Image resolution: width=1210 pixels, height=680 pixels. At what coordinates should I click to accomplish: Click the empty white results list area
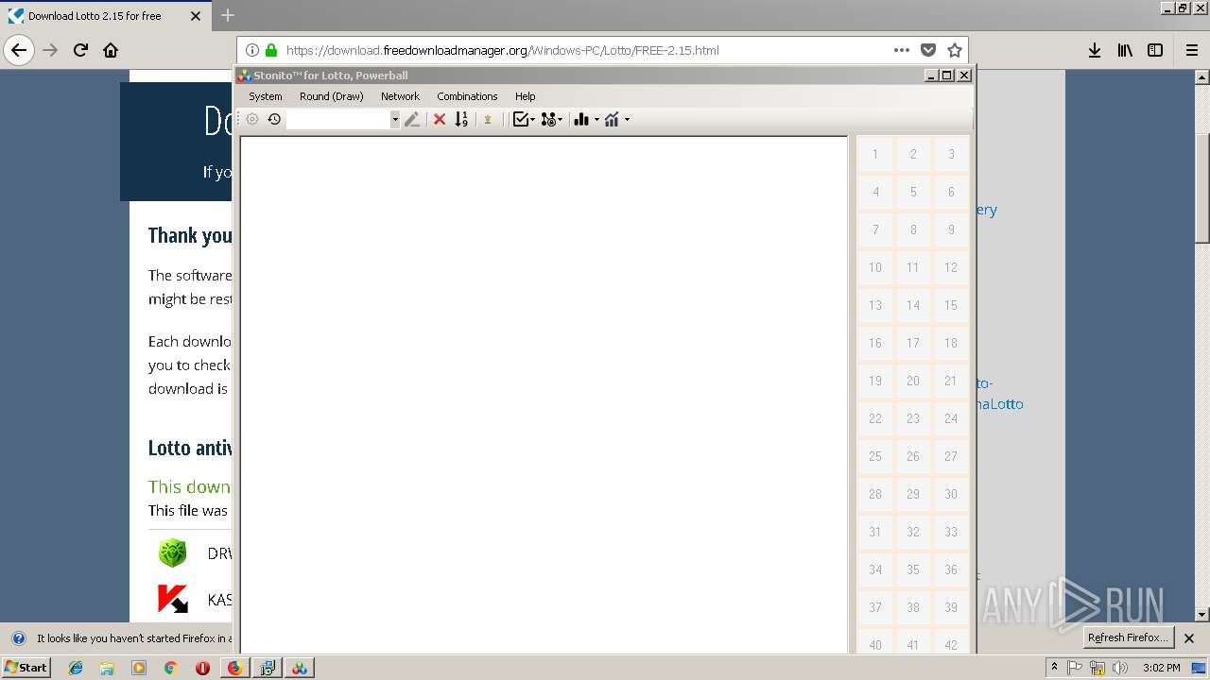[x=544, y=395]
